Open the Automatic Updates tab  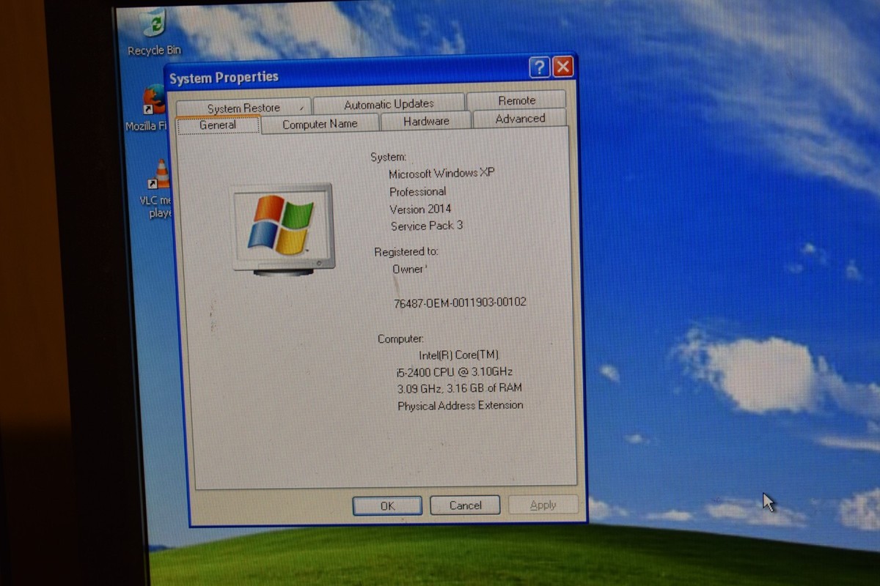point(389,103)
